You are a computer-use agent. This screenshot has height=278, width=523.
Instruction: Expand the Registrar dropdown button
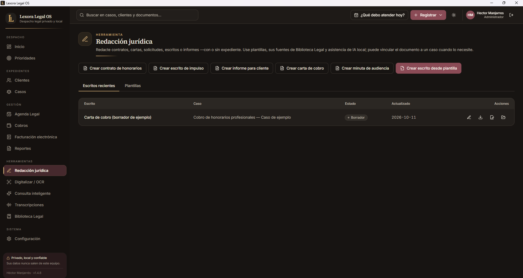point(428,15)
